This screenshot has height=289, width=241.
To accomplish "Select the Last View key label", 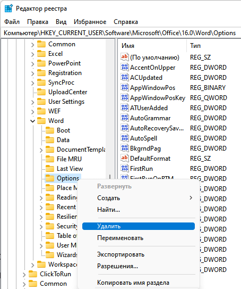I will (x=70, y=169).
